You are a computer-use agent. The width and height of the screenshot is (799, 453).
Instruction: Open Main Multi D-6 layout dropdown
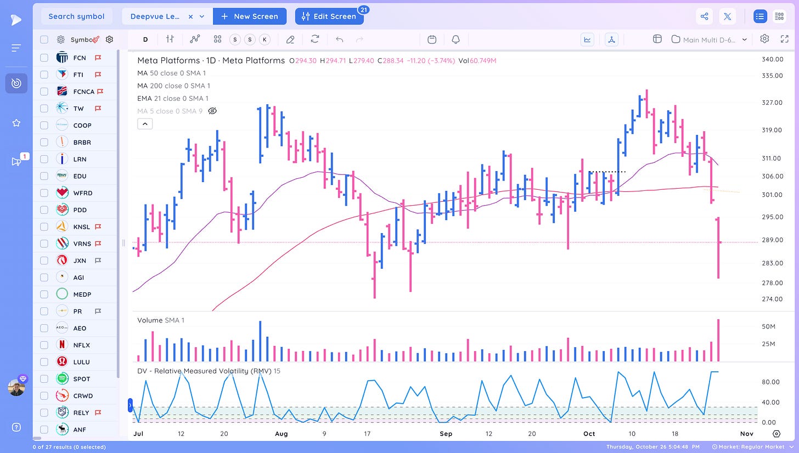(x=710, y=39)
